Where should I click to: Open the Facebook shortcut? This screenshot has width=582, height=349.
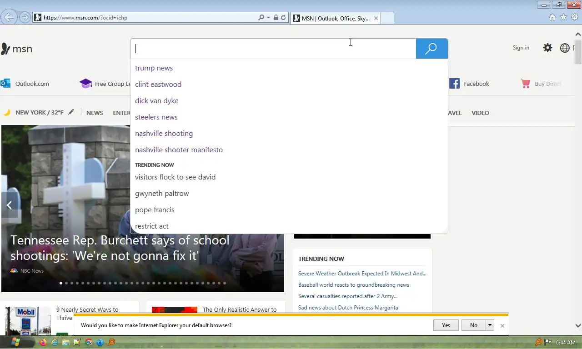point(469,84)
